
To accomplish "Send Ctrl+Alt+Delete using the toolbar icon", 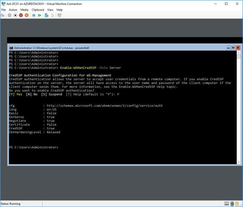I will (3, 16).
